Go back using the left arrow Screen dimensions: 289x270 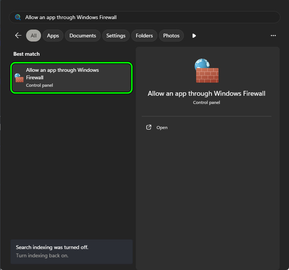[x=18, y=36]
